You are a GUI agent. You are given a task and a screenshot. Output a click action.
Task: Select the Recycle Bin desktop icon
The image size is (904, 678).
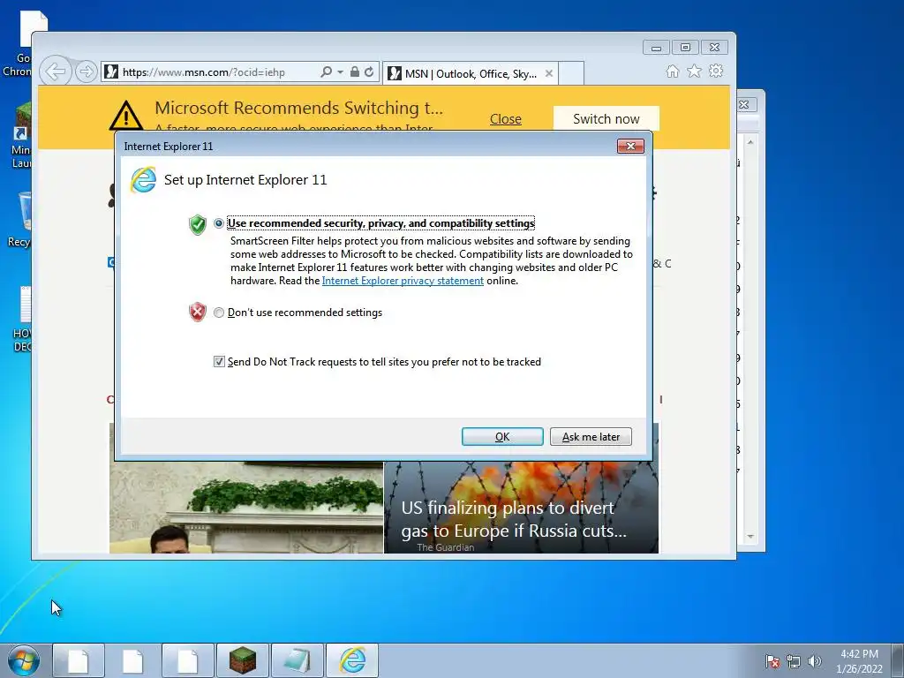(19, 220)
